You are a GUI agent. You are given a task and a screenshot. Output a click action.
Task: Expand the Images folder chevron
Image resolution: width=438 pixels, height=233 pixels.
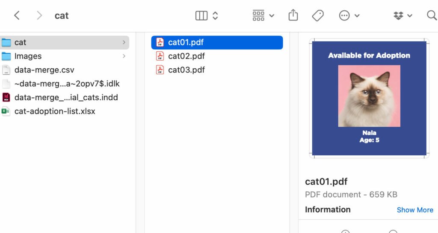pos(124,56)
